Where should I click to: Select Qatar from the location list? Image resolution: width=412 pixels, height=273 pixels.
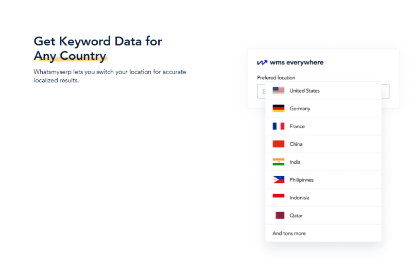323,215
